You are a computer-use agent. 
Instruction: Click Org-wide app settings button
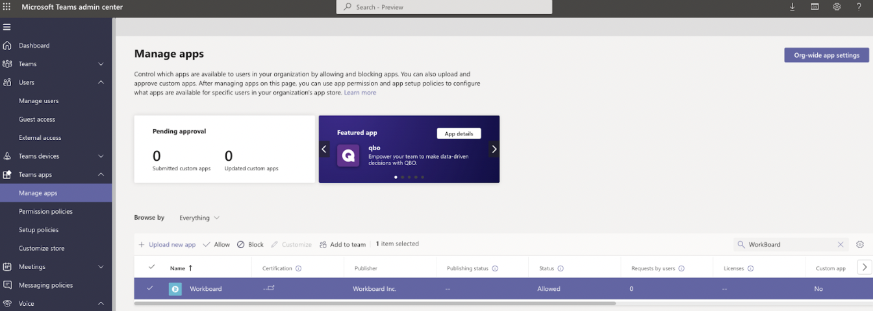826,55
